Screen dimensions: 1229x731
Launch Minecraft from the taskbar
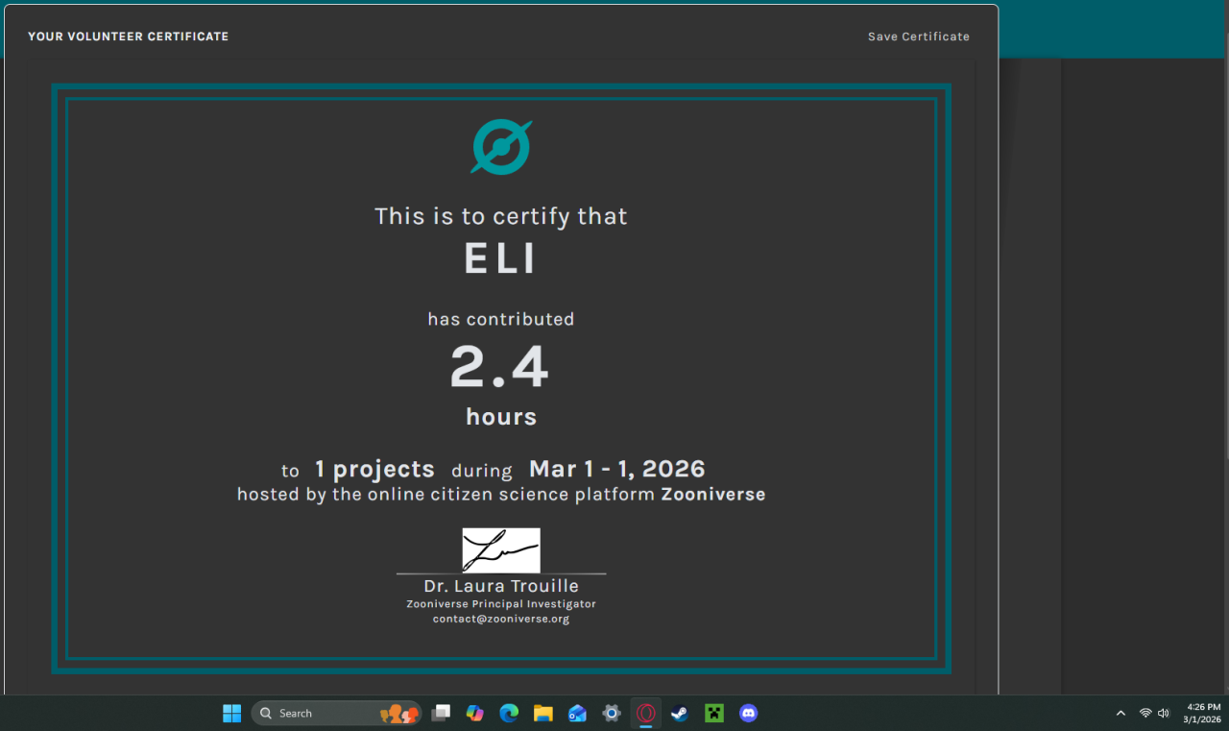pyautogui.click(x=714, y=713)
